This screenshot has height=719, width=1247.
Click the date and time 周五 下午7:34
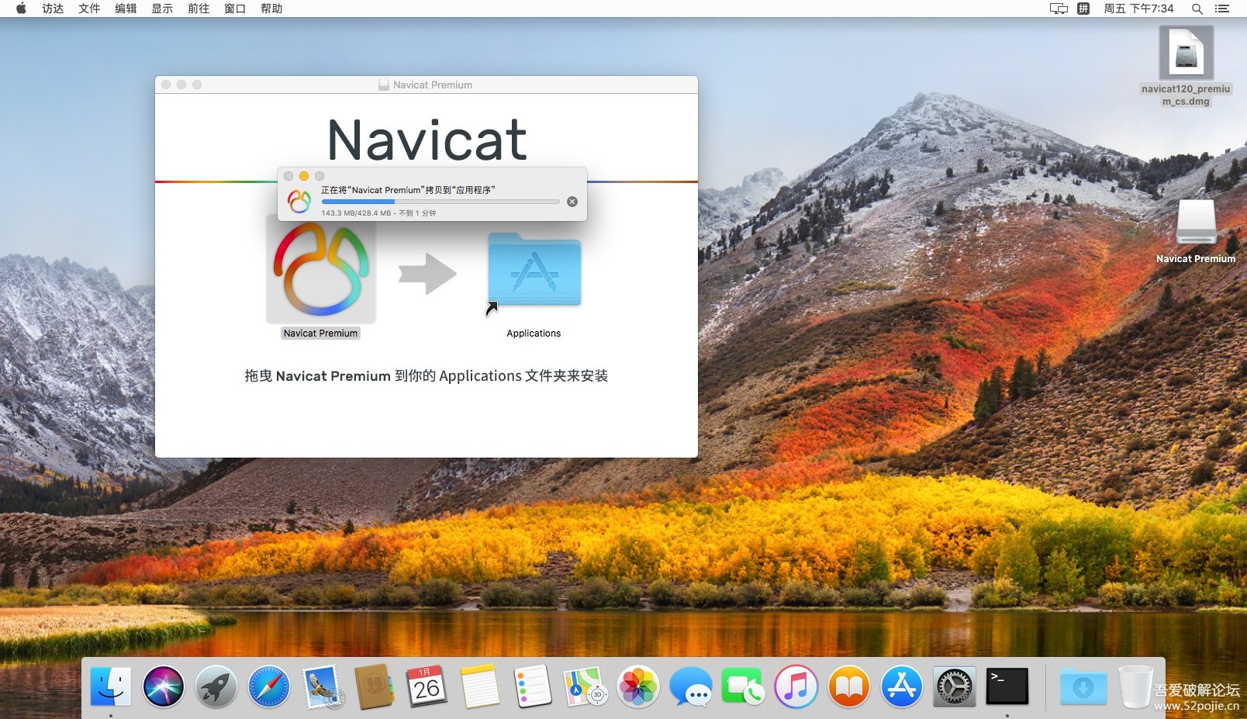pyautogui.click(x=1138, y=9)
